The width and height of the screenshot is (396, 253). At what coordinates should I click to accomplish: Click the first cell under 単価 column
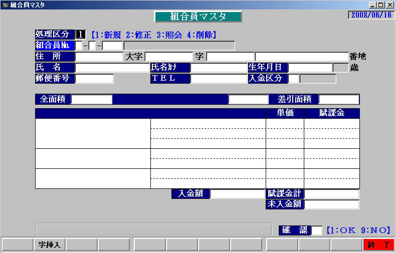point(285,124)
